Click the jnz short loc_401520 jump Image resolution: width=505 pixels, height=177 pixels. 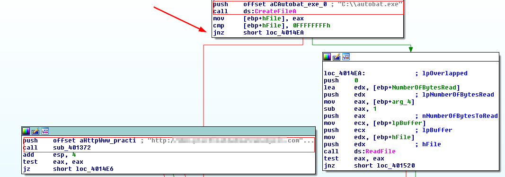369,166
